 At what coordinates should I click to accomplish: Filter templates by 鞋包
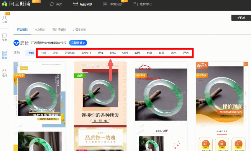113,53
